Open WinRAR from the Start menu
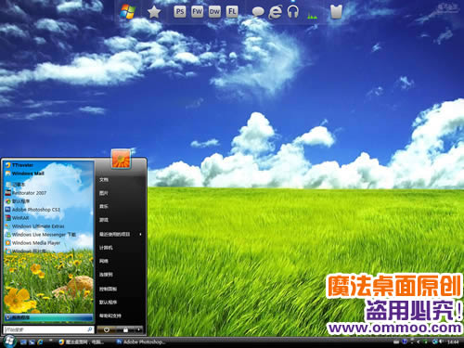The image size is (464, 348). coord(17,218)
